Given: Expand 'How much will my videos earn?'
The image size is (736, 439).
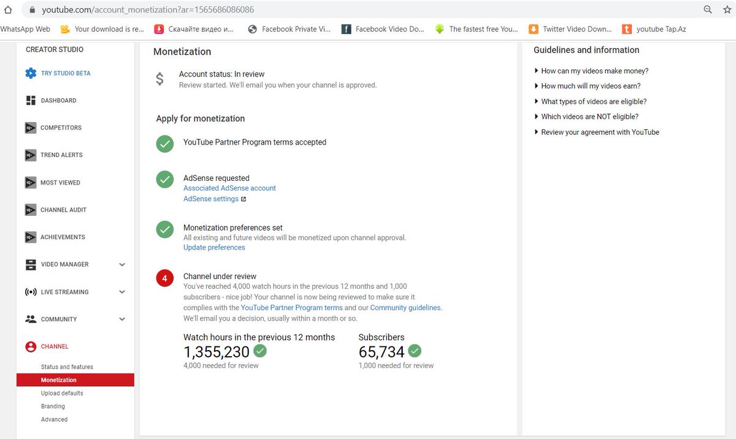Looking at the screenshot, I should [588, 86].
